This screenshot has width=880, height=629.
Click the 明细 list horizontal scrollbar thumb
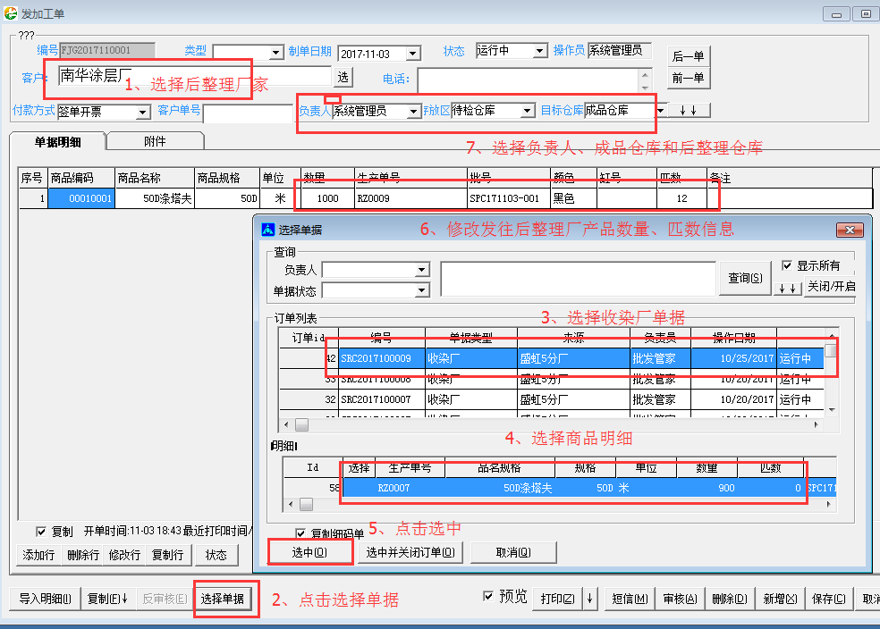tap(306, 504)
